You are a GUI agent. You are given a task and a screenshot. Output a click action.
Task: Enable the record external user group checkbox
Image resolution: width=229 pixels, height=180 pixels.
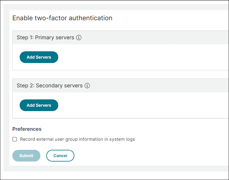coord(15,139)
